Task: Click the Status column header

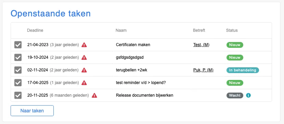Action: (232, 30)
